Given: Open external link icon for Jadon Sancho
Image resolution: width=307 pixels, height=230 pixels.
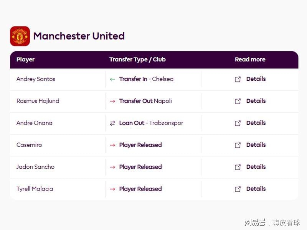Looking at the screenshot, I should [x=238, y=167].
